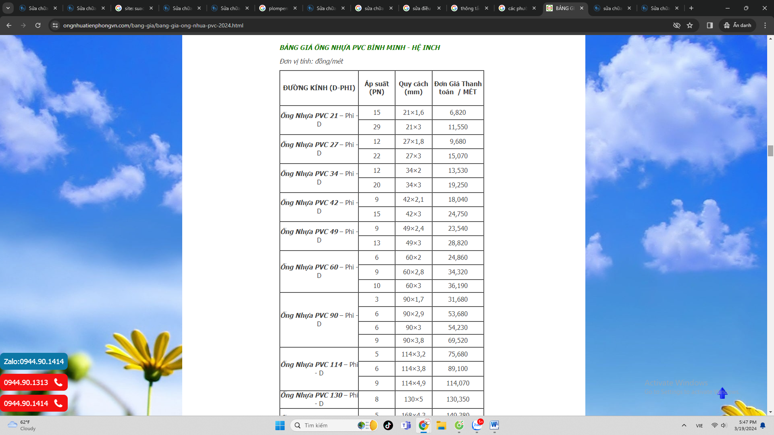The width and height of the screenshot is (774, 435).
Task: Click the Chrome taskbar icon
Action: click(x=424, y=425)
